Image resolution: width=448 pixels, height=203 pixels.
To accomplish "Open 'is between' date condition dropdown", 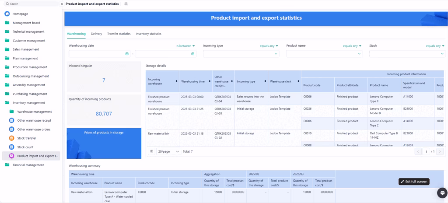I will click(185, 45).
